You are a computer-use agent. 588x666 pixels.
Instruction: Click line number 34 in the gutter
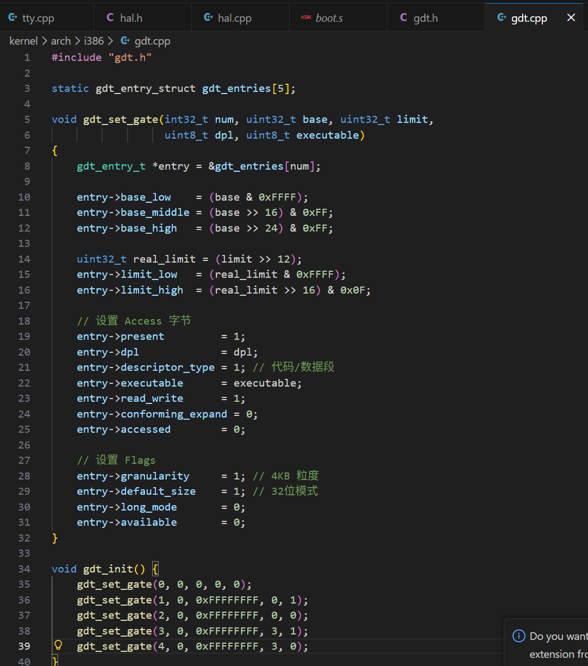click(24, 569)
